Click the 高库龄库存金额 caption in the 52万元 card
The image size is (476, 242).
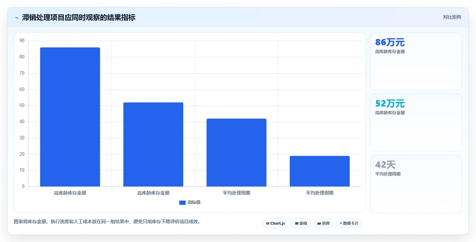[x=390, y=113]
